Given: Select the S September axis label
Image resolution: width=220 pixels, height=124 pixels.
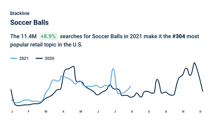Looking at the screenshot, I should coord(149,111).
